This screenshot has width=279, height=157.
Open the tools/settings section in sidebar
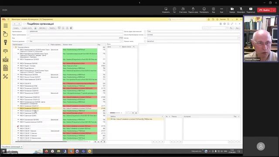click(x=6, y=77)
